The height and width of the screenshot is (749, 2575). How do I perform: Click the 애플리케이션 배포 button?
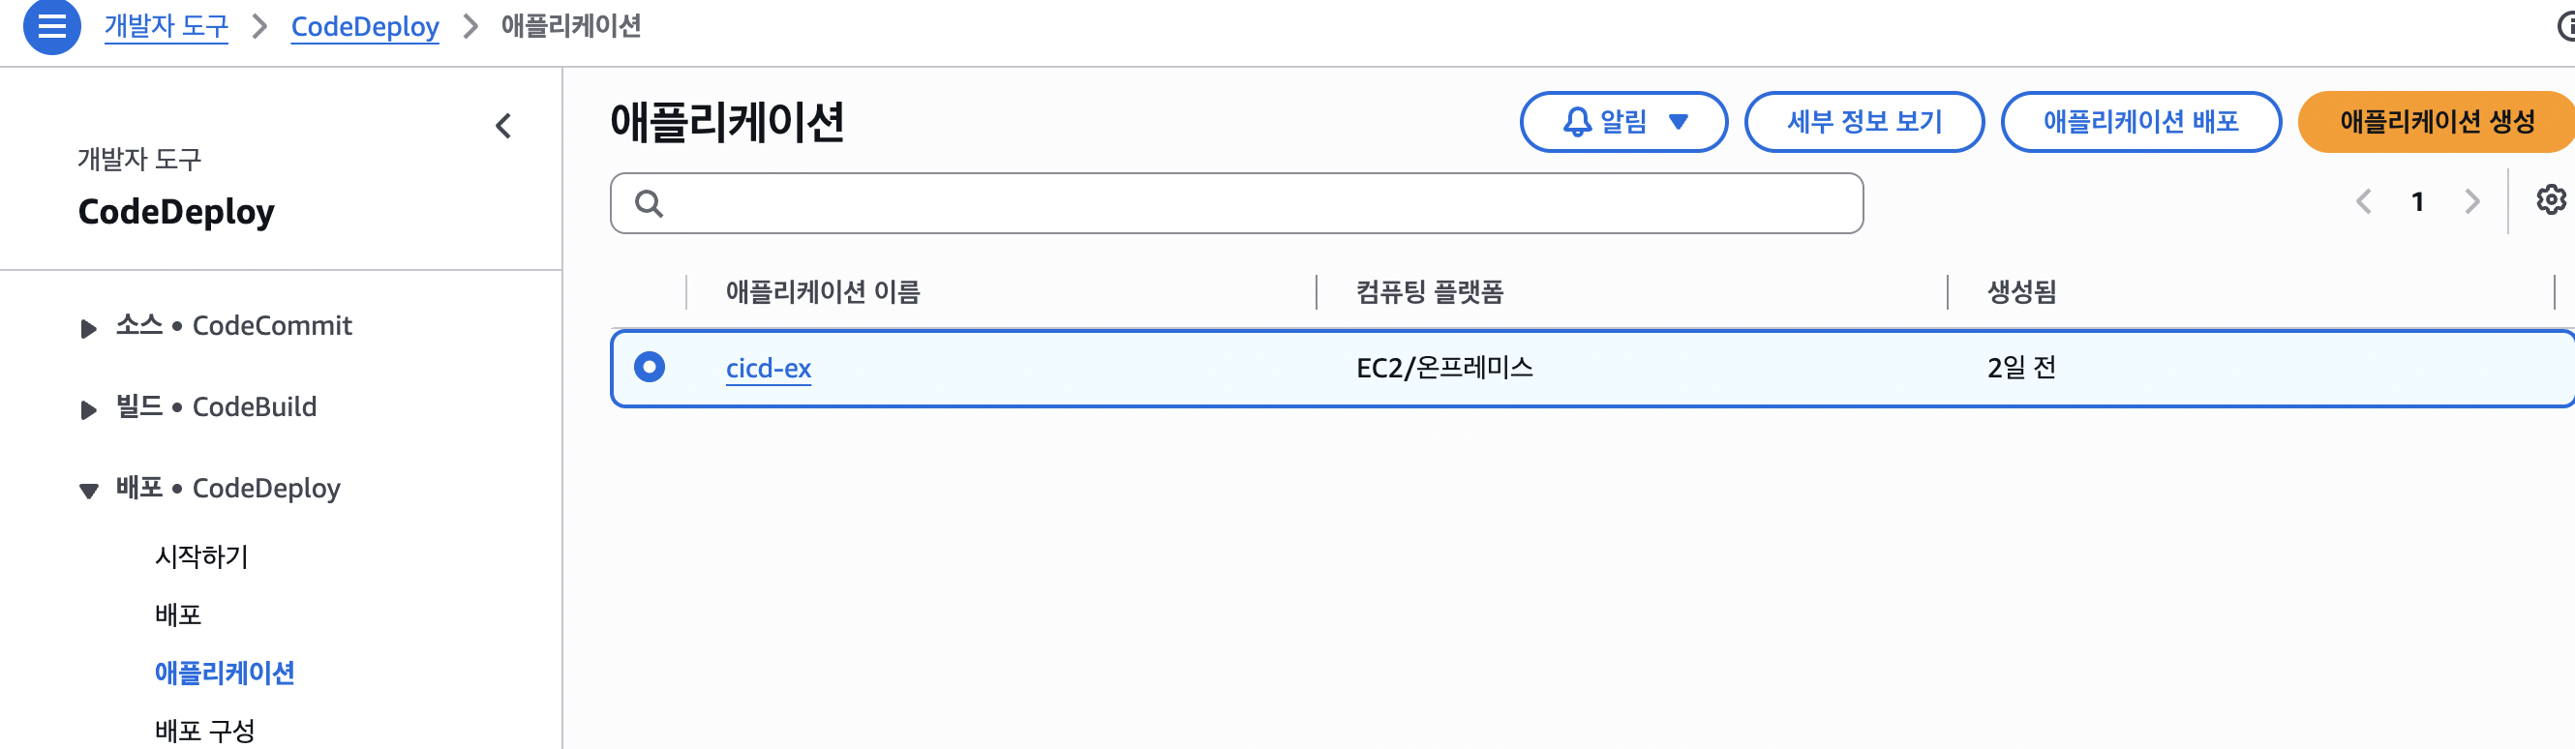[2141, 122]
